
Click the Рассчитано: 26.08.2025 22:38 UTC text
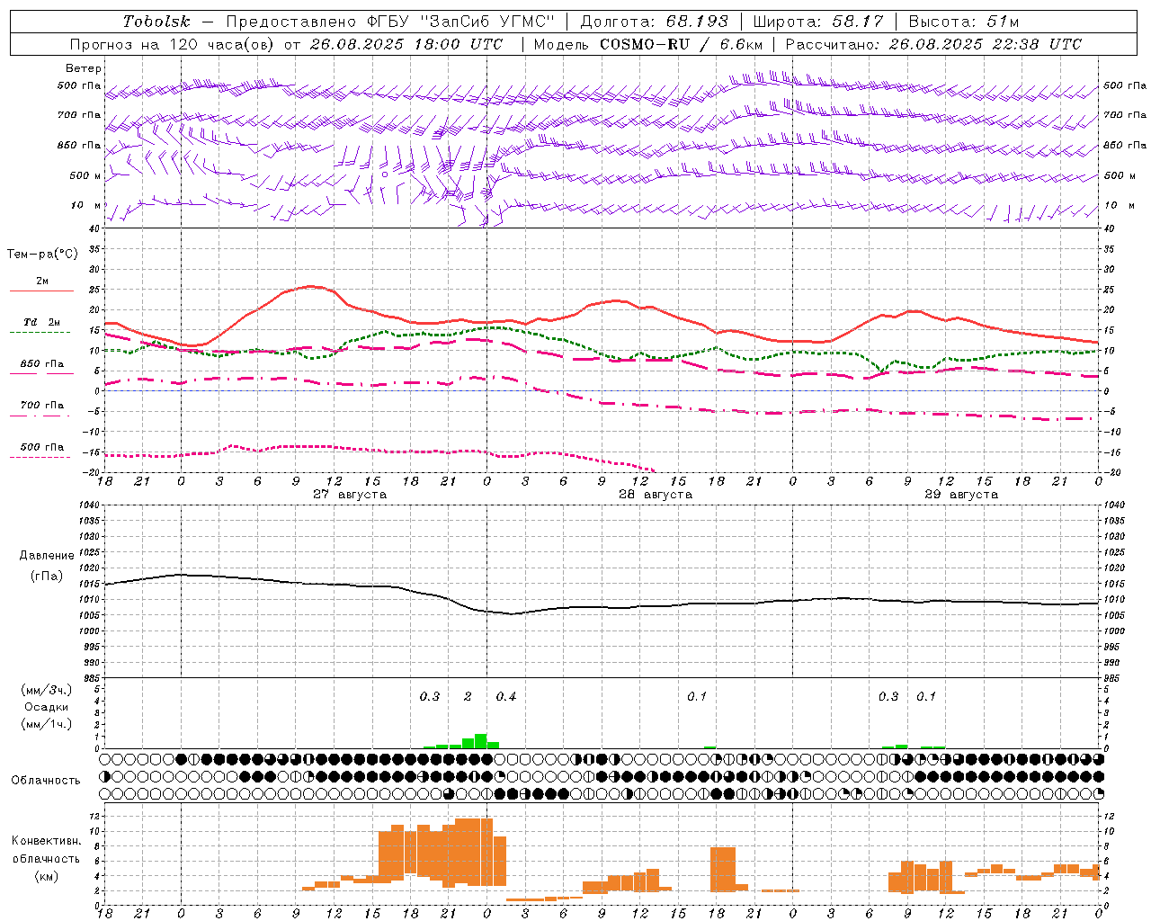point(933,44)
